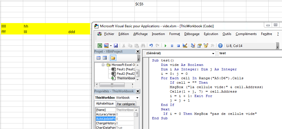
Task: Open the Insert UserForm dropdown arrow
Action: point(111,46)
